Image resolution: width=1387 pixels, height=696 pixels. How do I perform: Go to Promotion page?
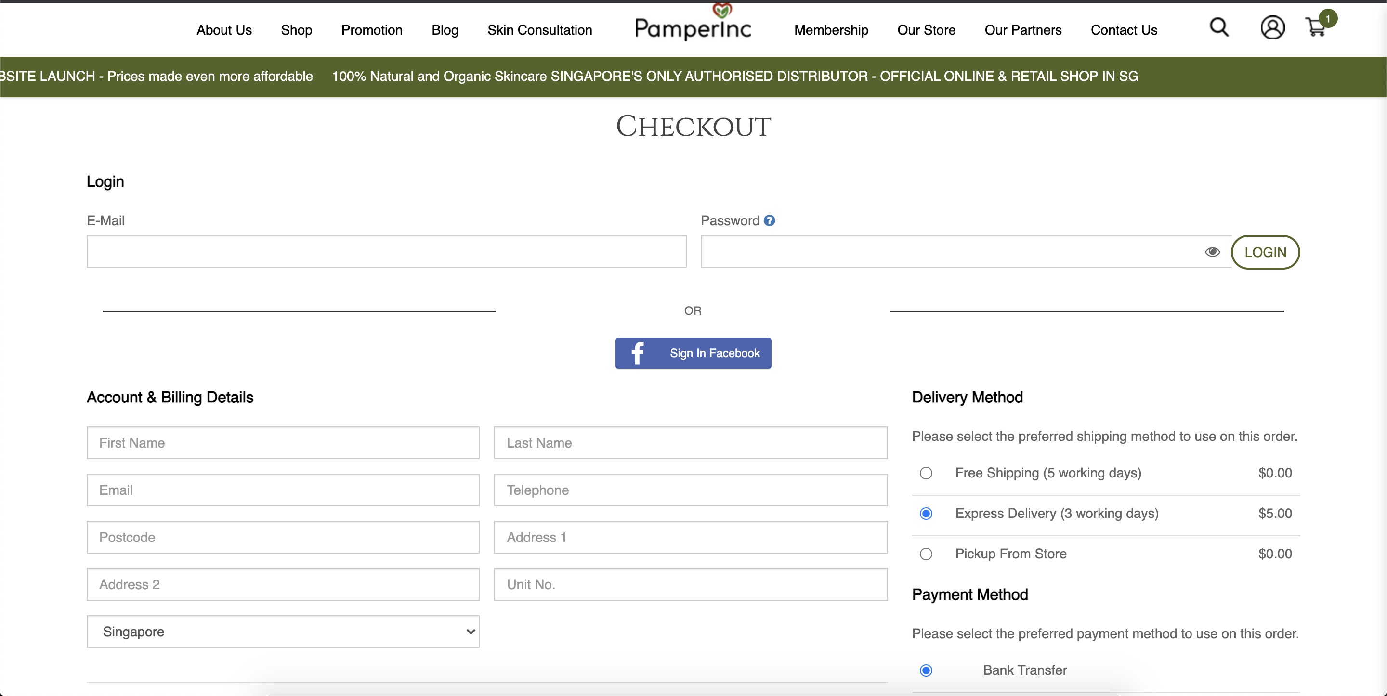(371, 30)
